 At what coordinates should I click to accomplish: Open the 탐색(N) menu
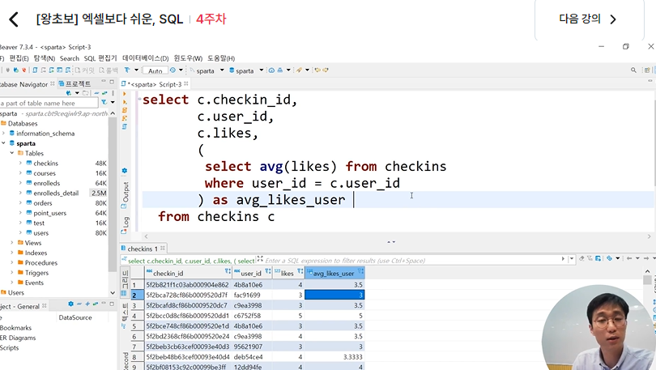click(45, 58)
